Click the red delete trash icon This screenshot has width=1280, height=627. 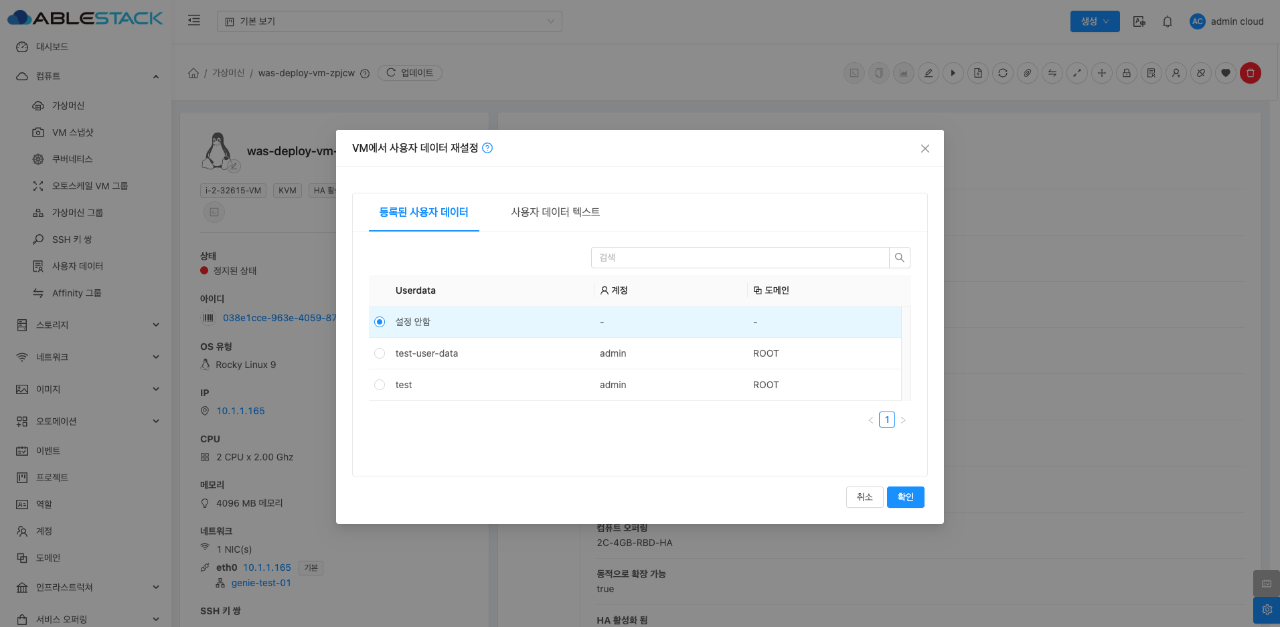click(x=1250, y=73)
